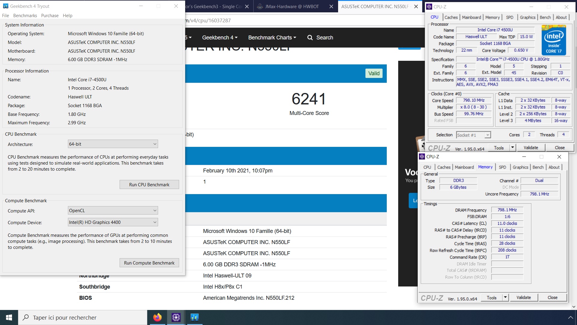577x325 pixels.
Task: Click Close button in lower CPU-Z window
Action: [552, 298]
